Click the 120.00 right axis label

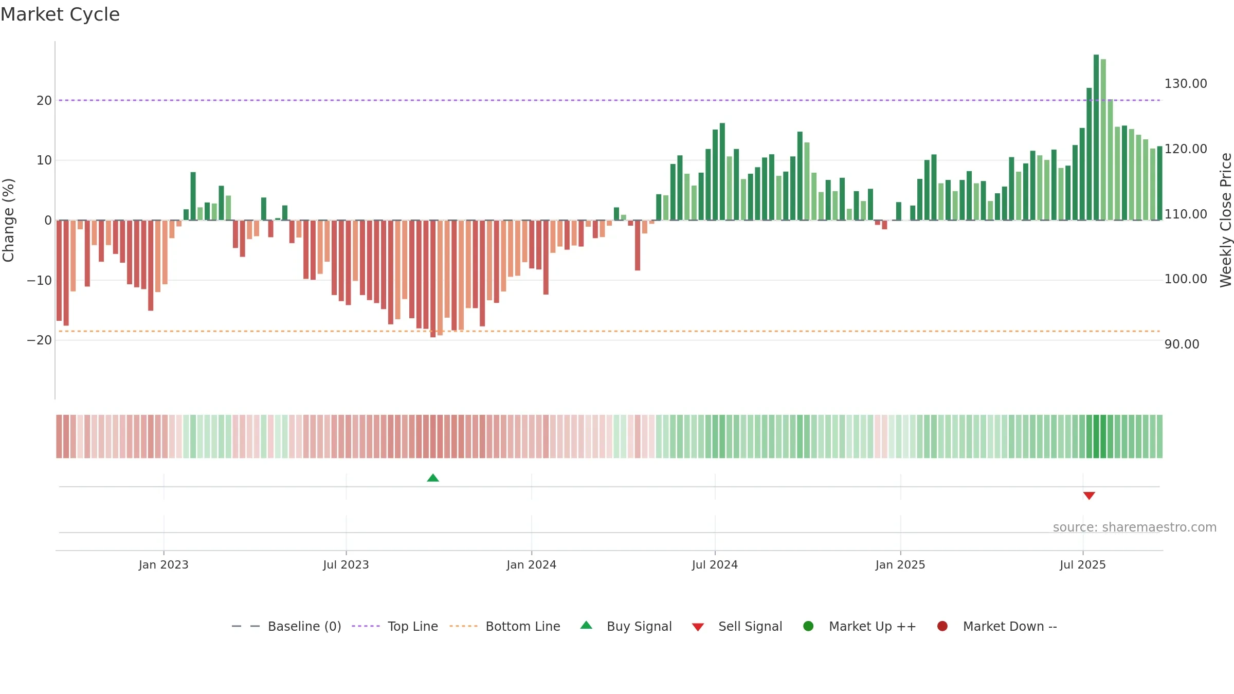(1186, 149)
